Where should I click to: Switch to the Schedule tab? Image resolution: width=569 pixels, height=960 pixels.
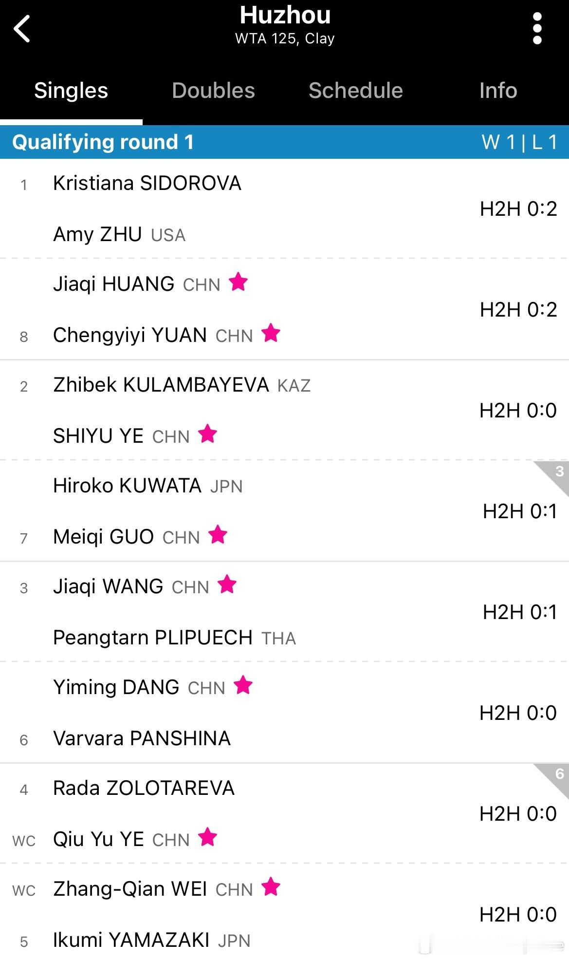[355, 91]
